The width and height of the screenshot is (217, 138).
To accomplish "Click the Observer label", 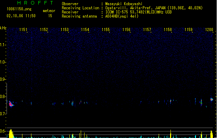I will pyautogui.click(x=70, y=4).
